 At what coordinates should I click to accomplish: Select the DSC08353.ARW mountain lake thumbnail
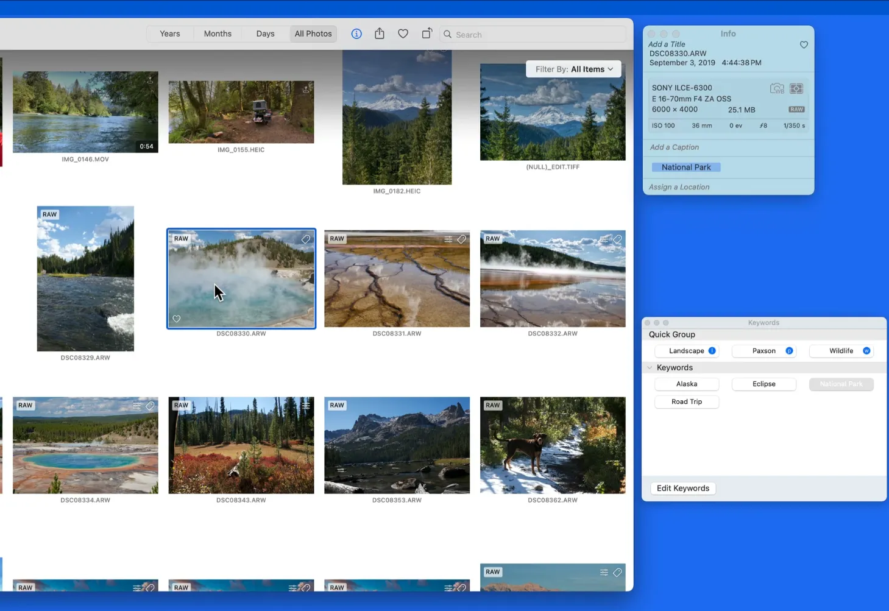click(x=397, y=445)
